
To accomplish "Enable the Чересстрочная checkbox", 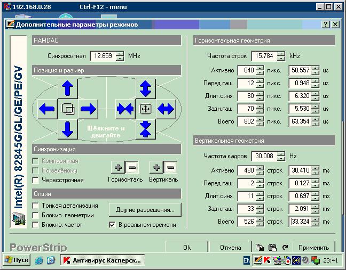I will click(x=36, y=181).
